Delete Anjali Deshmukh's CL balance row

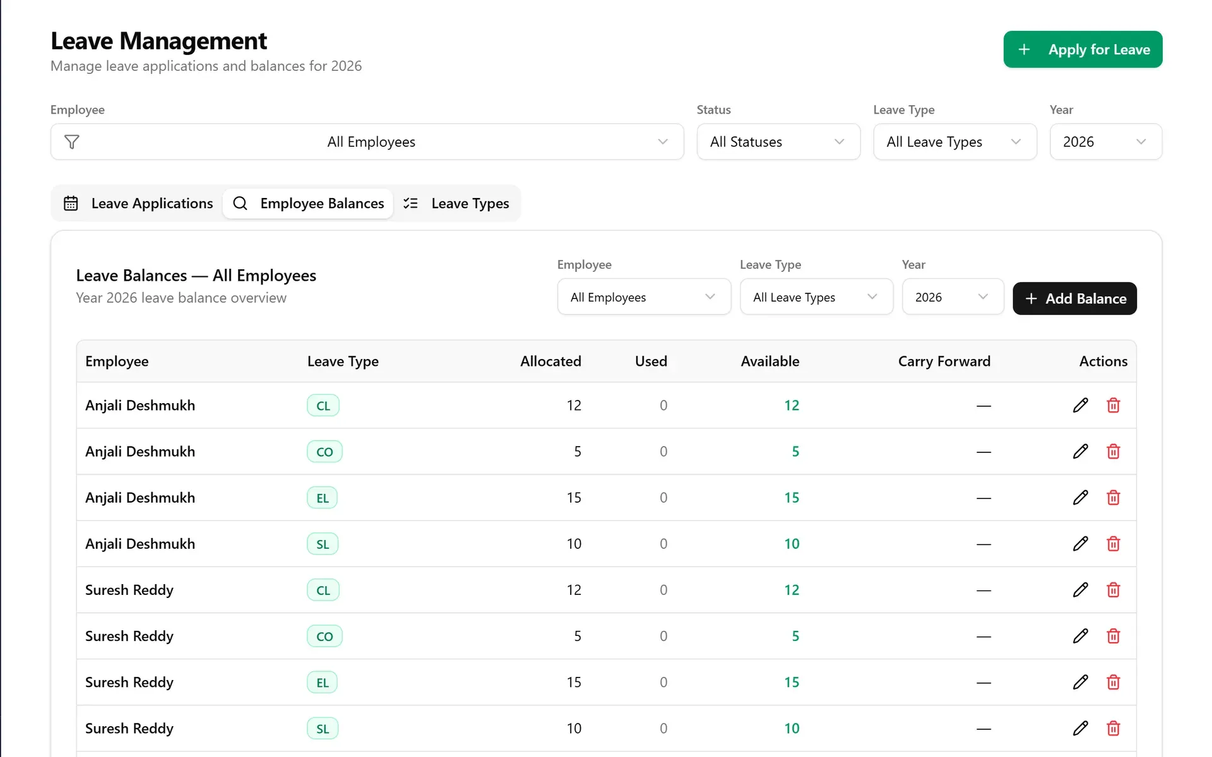click(1114, 405)
